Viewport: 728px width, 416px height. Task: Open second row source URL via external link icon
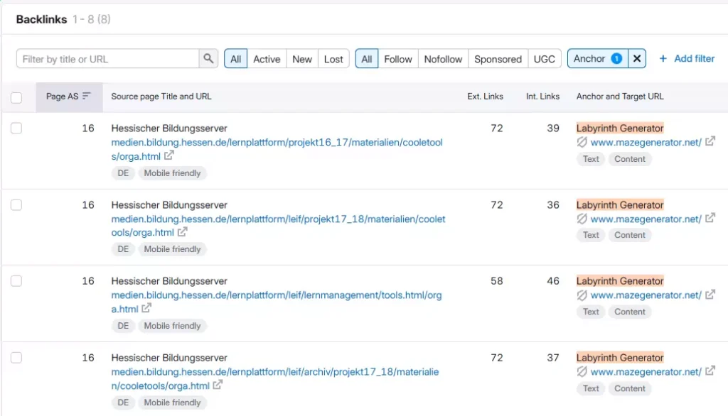182,232
